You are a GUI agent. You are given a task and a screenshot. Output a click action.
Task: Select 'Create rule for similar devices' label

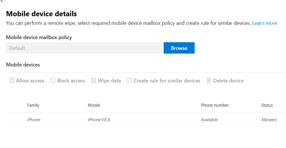point(167,81)
